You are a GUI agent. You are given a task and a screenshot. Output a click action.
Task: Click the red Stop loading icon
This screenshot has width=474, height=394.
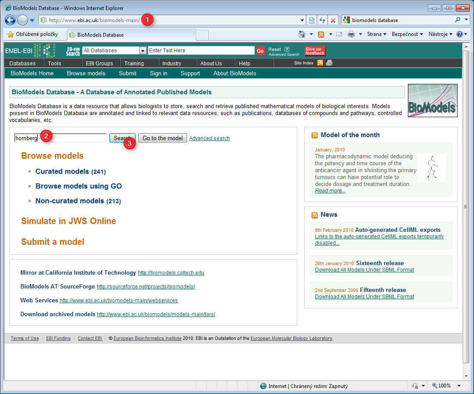[333, 20]
